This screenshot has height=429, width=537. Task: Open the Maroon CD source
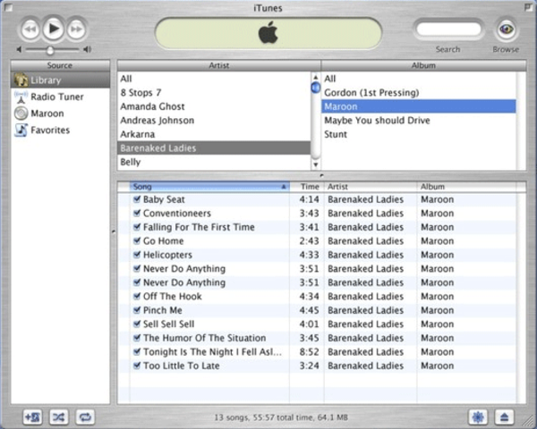60,114
